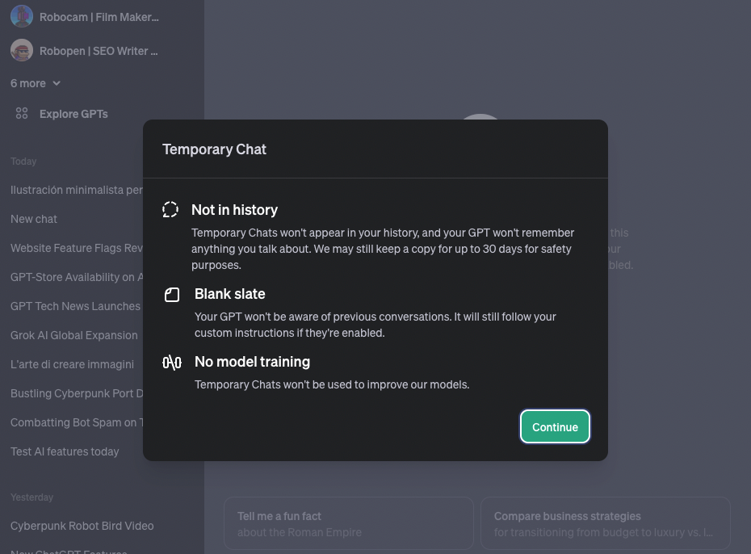Open the 'New chat' history entry

coord(34,220)
